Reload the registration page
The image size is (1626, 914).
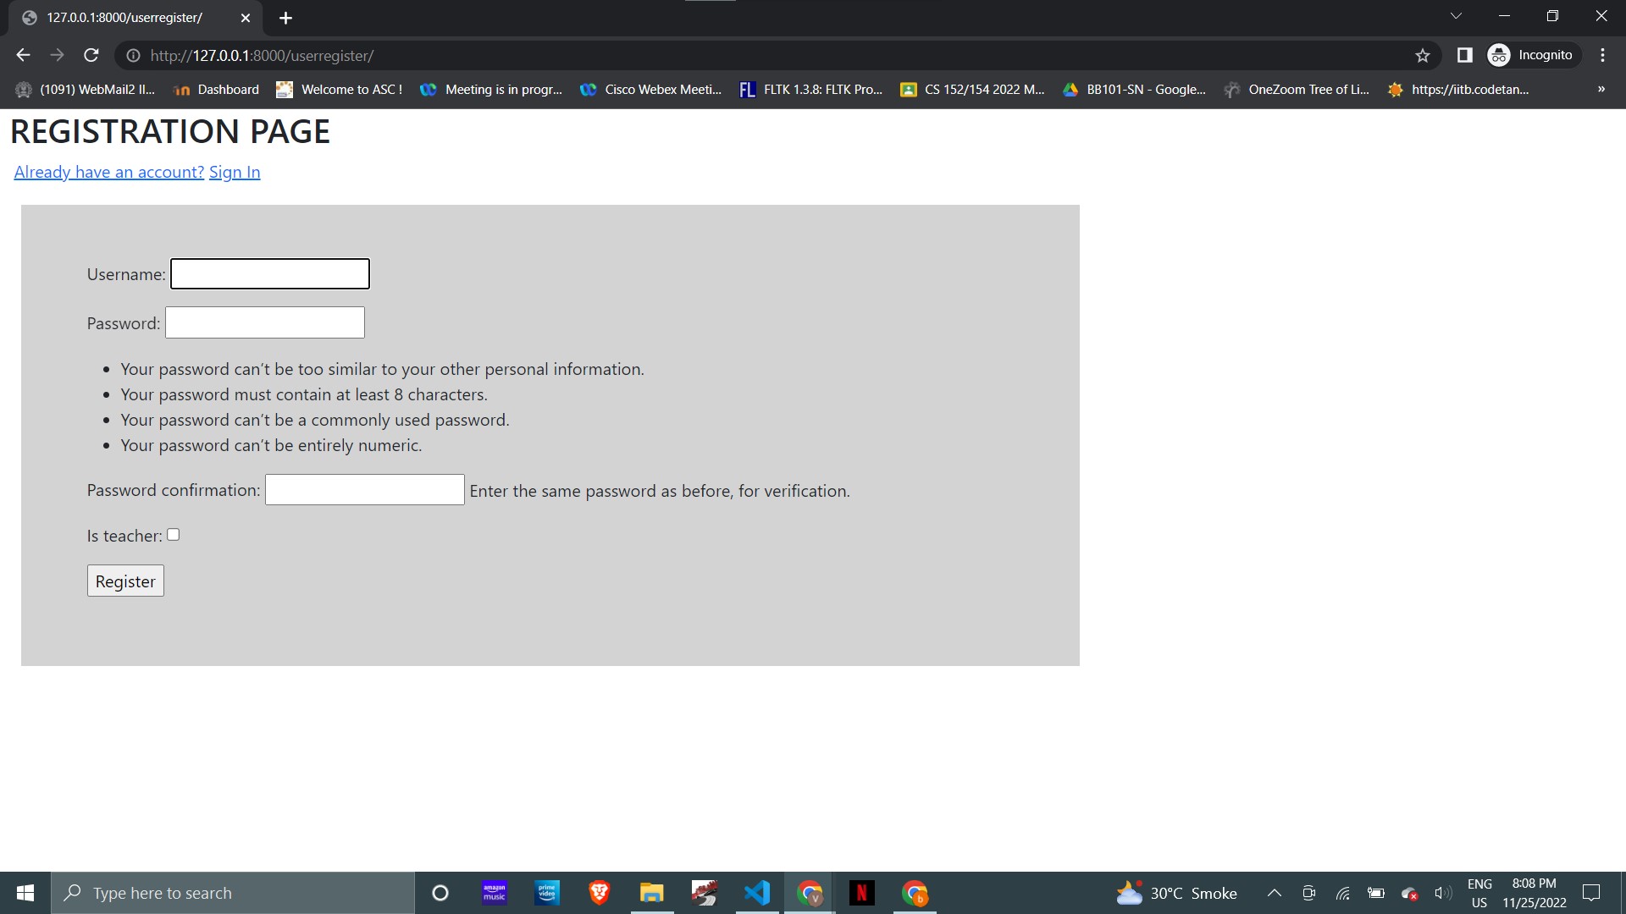tap(91, 55)
